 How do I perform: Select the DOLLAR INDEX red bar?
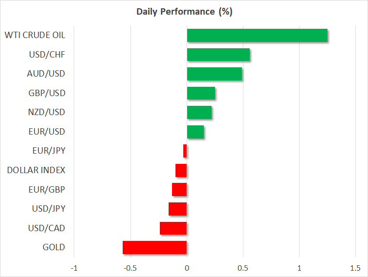[x=181, y=170]
